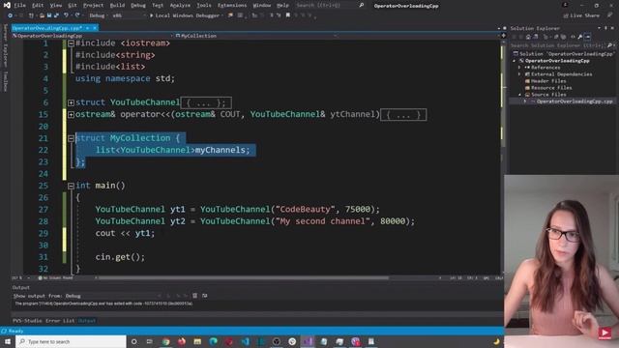Select the Resource Files folder

[x=548, y=88]
